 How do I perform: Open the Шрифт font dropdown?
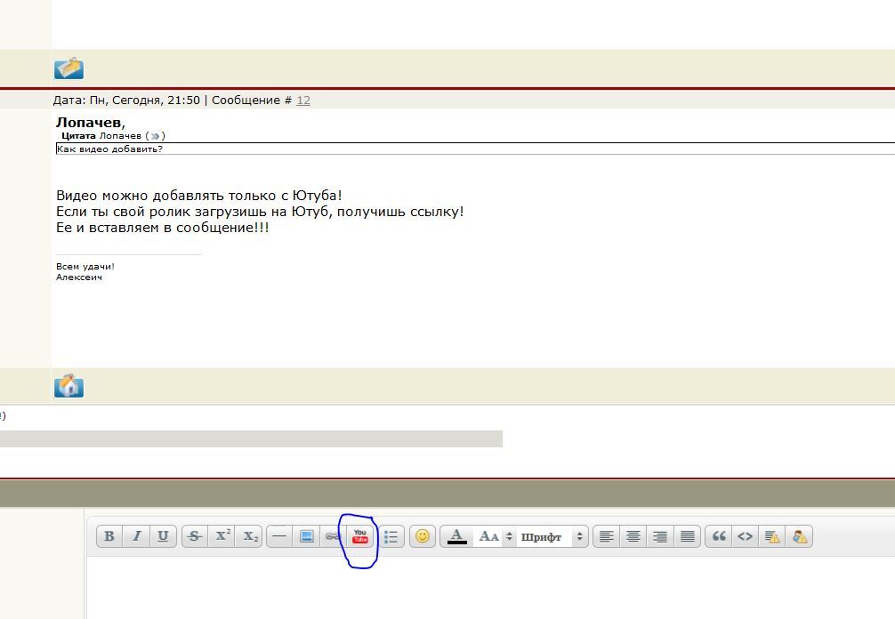[552, 536]
